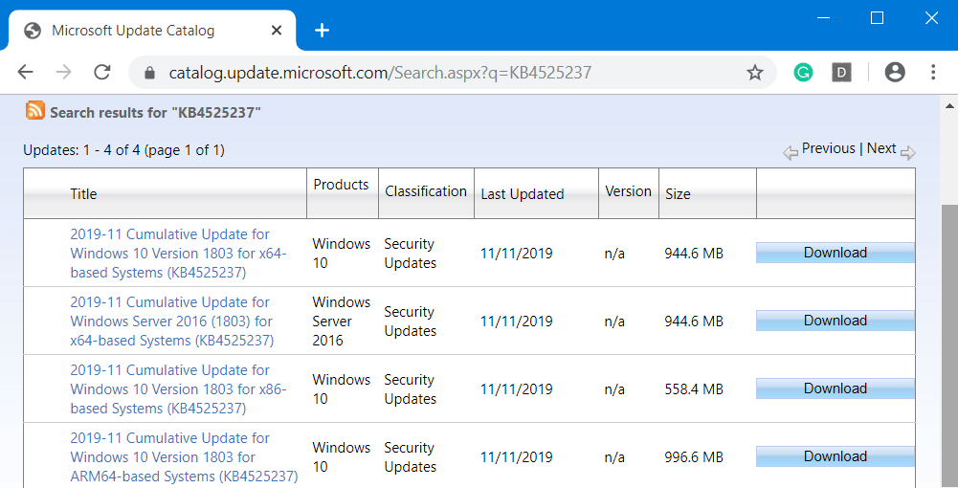Click the Next pagination link
Viewport: 958px width, 488px height.
click(881, 148)
